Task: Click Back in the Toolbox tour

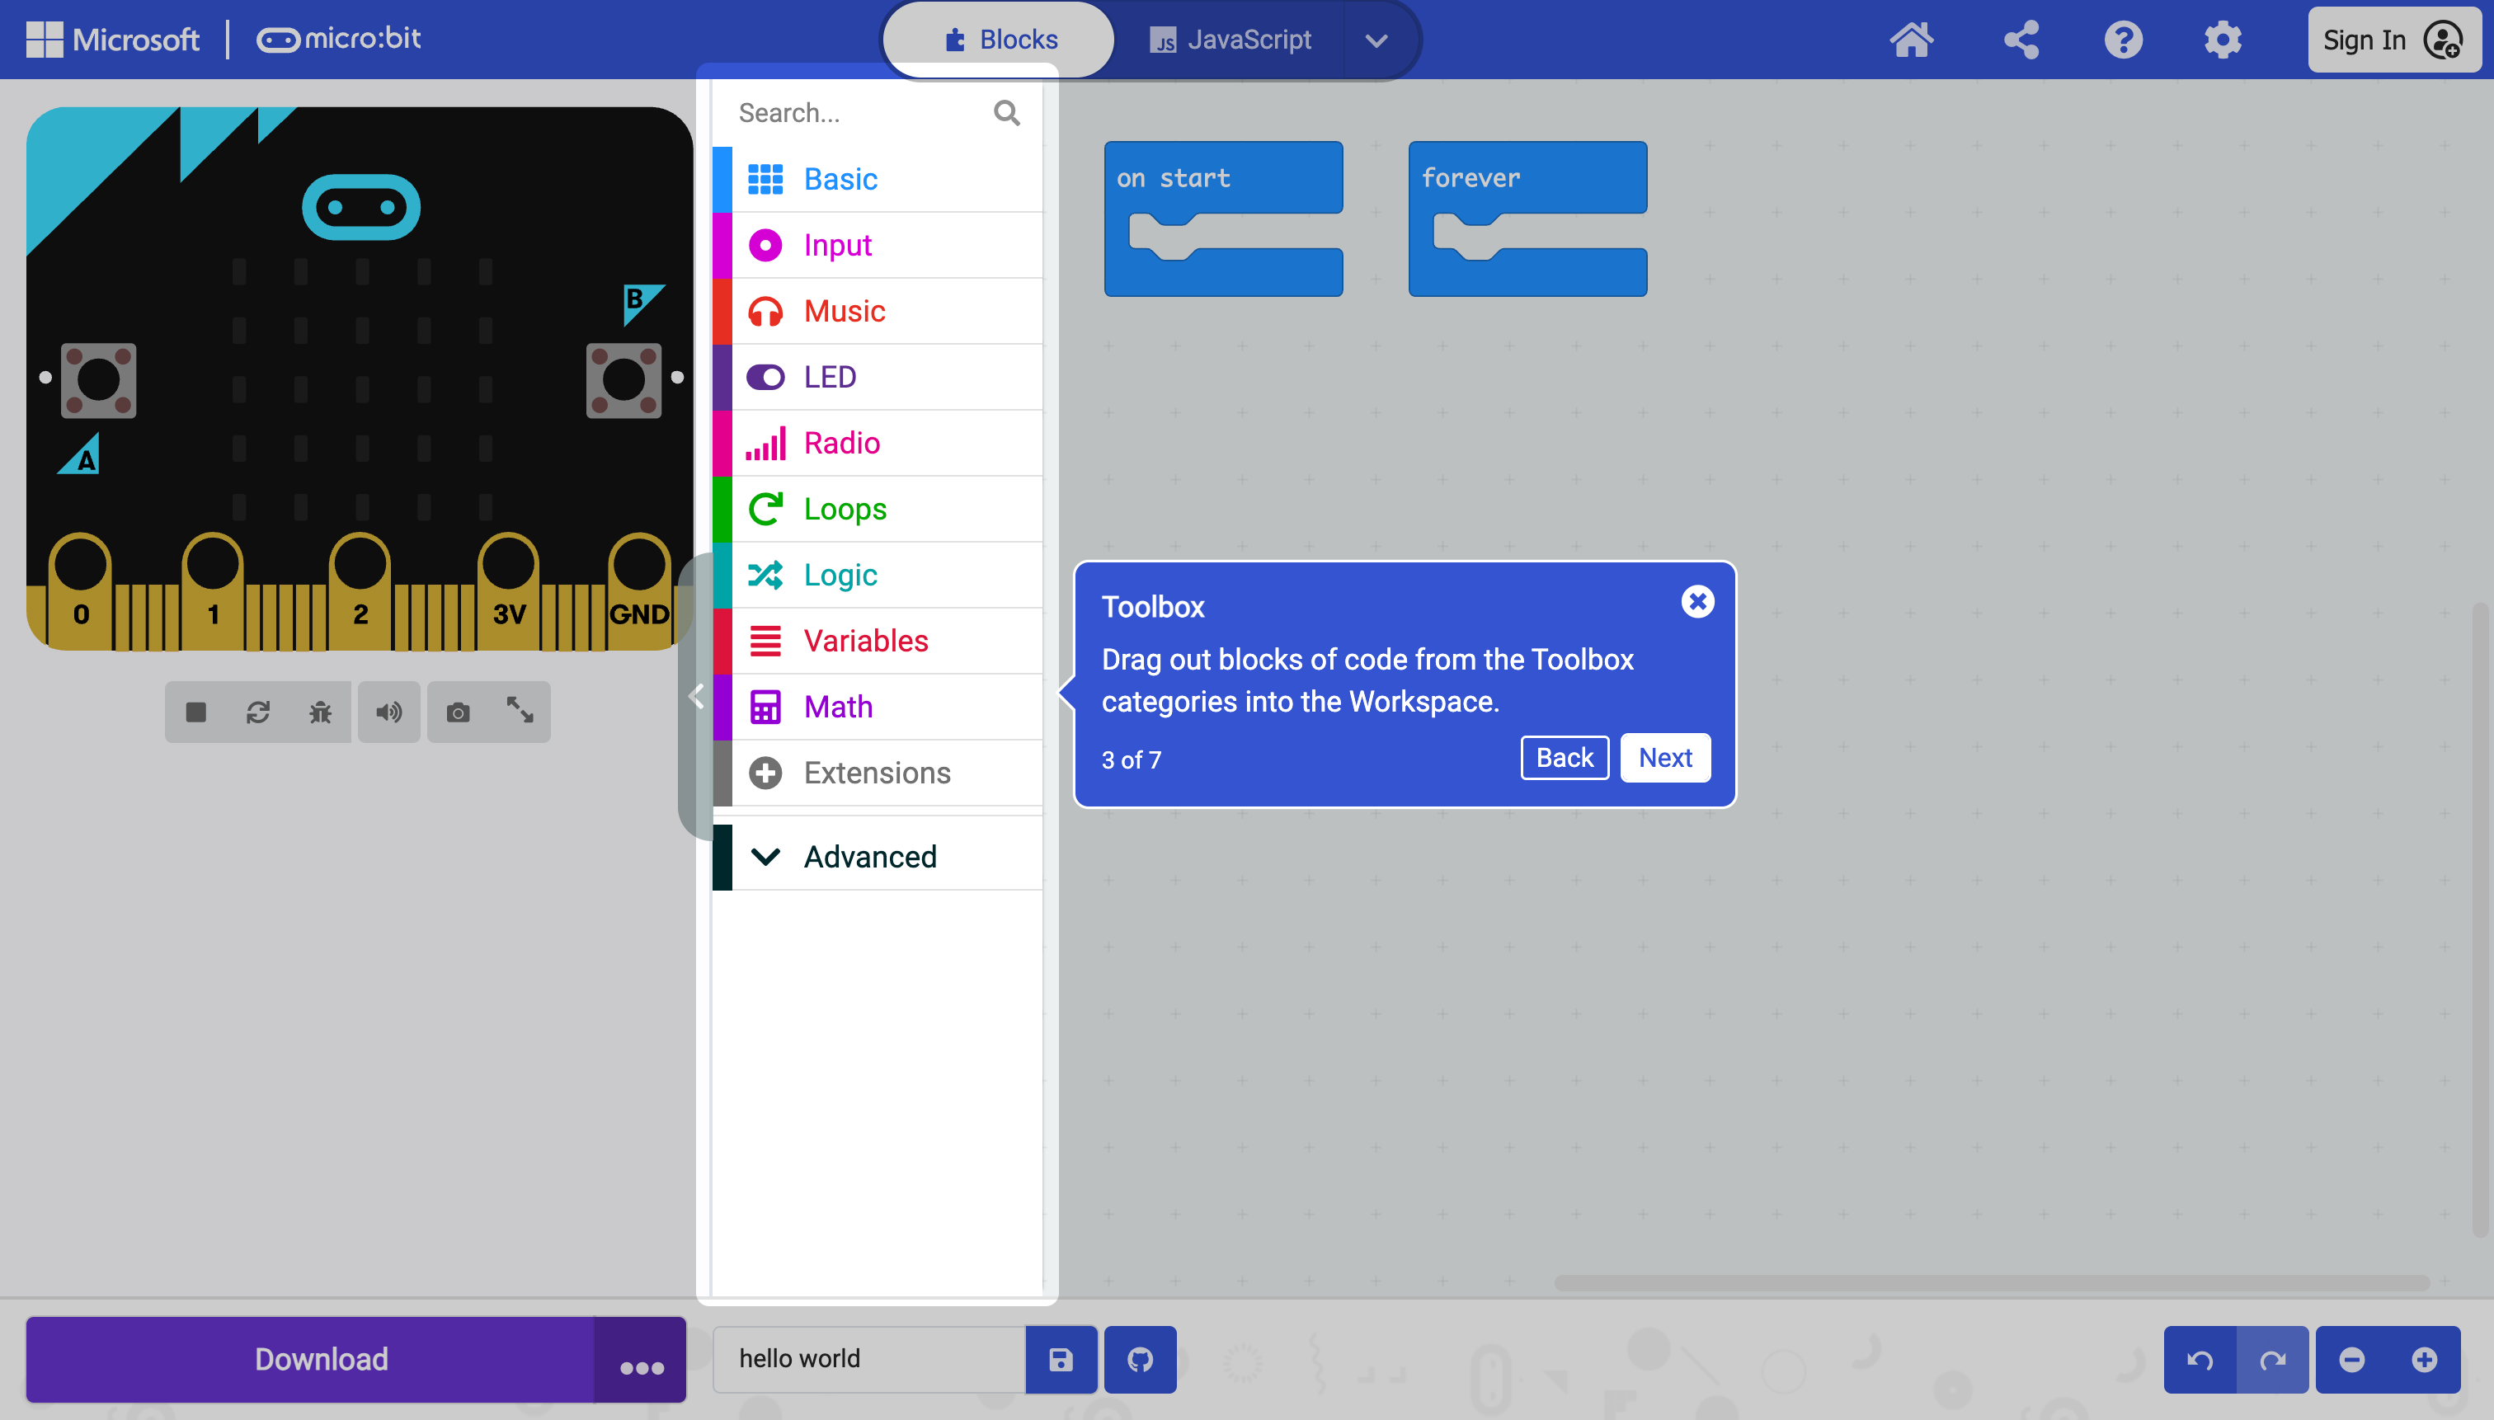Action: (x=1565, y=758)
